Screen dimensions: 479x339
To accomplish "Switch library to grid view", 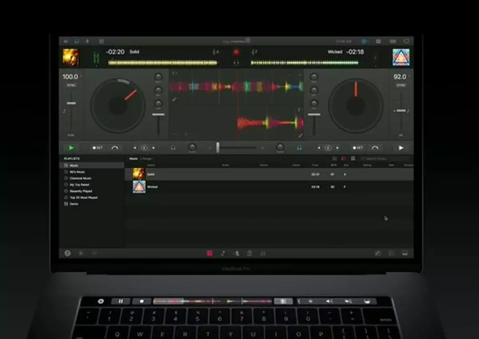I will click(353, 159).
